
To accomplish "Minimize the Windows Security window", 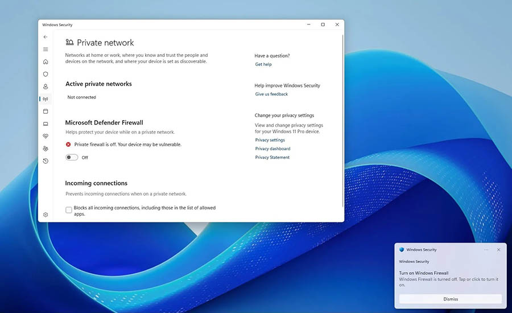I will coord(308,24).
